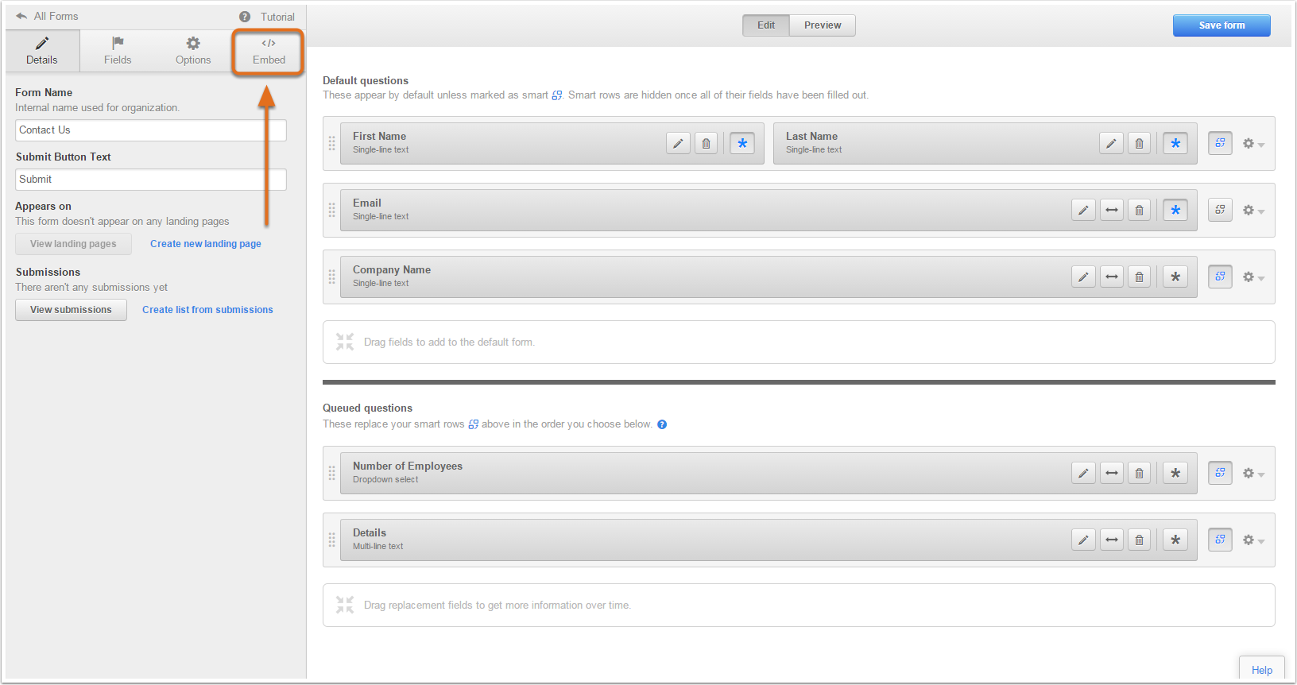
Task: Edit the Number of Employees field
Action: pos(1083,474)
